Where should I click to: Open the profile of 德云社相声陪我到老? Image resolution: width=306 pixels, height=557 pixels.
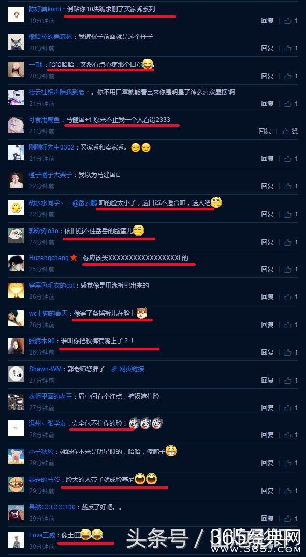pyautogui.click(x=56, y=92)
